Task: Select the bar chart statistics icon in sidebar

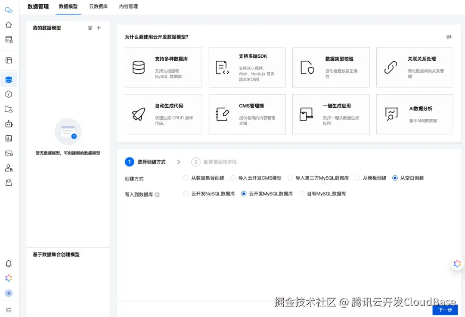Action: tap(9, 138)
